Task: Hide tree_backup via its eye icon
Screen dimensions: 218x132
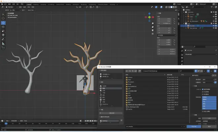Action: point(214,28)
